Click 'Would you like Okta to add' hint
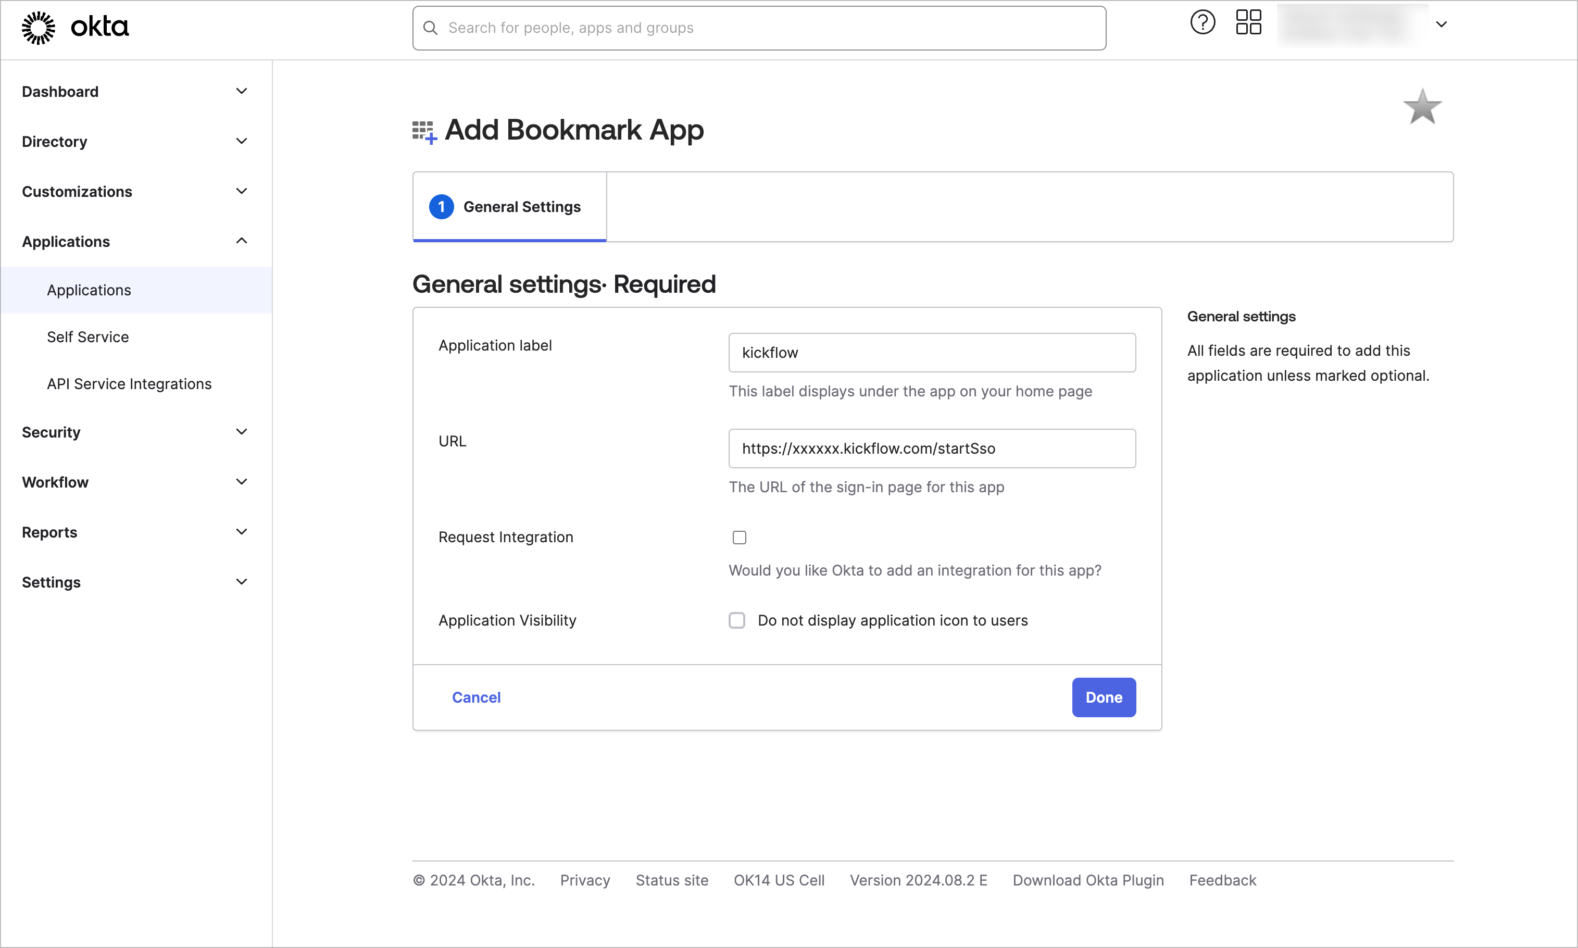 tap(915, 570)
